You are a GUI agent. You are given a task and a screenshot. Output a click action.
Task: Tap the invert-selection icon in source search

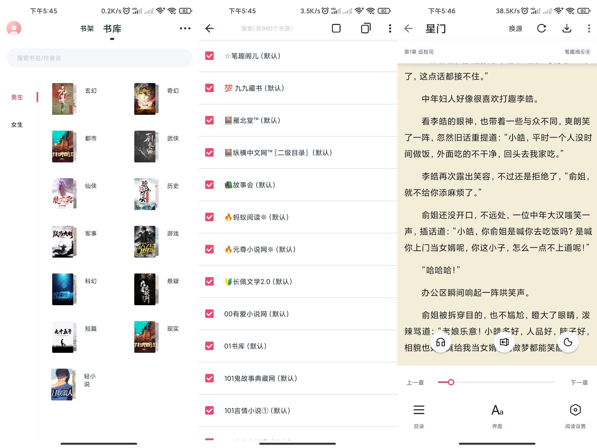click(x=365, y=28)
